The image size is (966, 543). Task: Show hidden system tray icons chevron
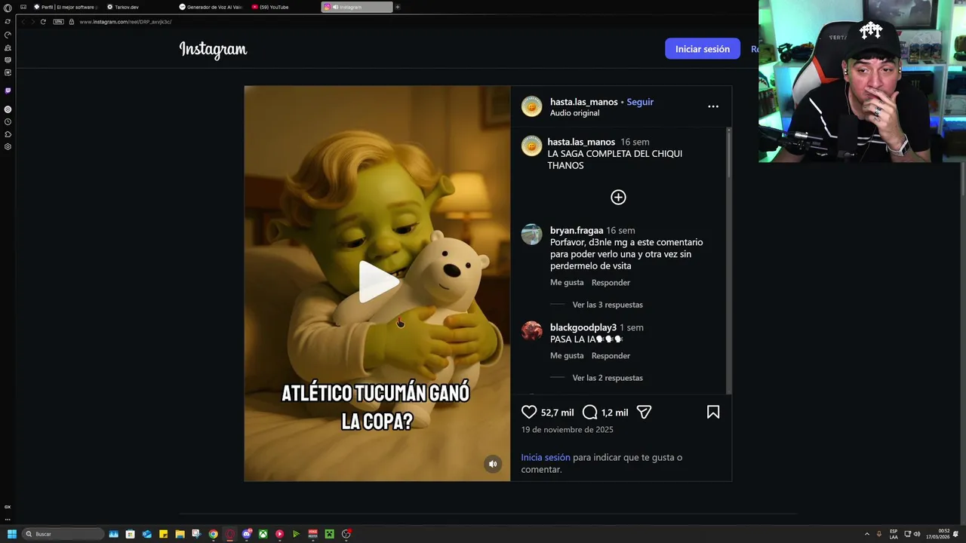[866, 534]
